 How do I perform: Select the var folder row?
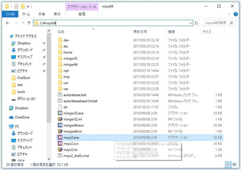pyautogui.click(x=139, y=89)
